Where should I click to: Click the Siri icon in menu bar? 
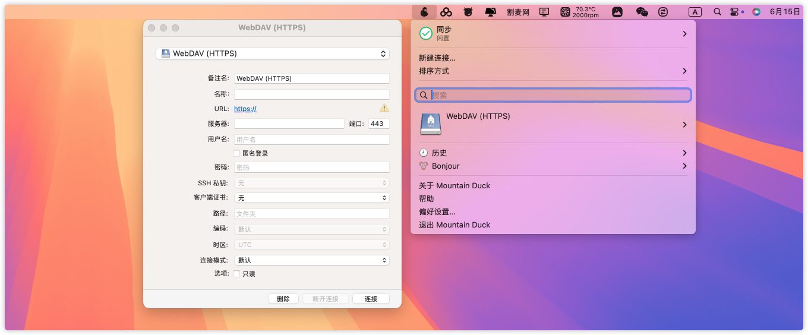pos(756,12)
